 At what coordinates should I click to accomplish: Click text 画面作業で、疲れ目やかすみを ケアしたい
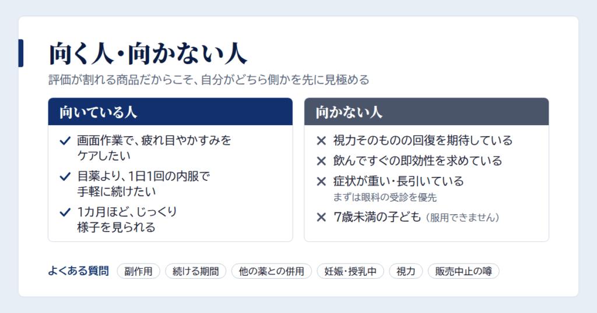click(x=154, y=148)
